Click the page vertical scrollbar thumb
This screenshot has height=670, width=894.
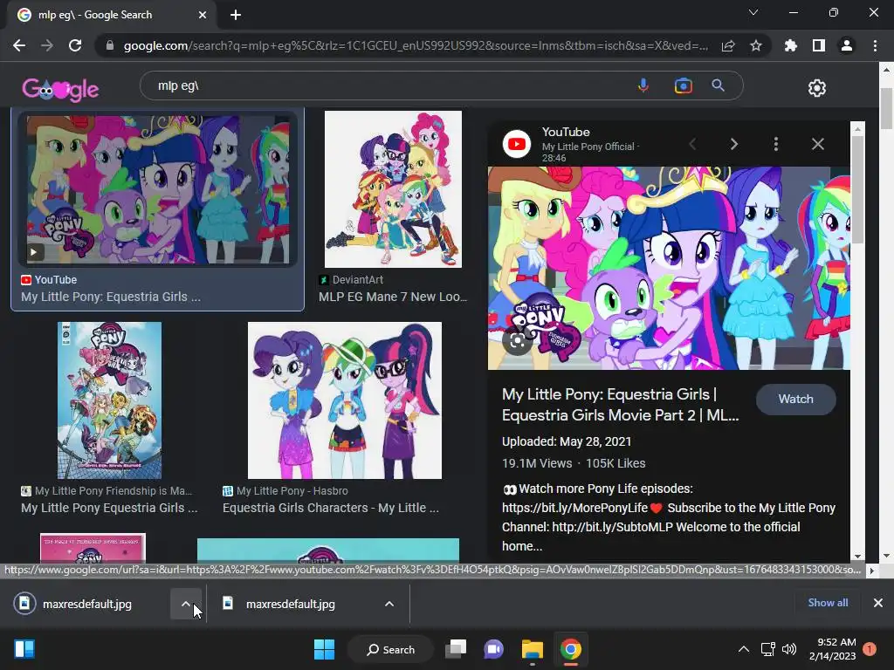coord(886,108)
